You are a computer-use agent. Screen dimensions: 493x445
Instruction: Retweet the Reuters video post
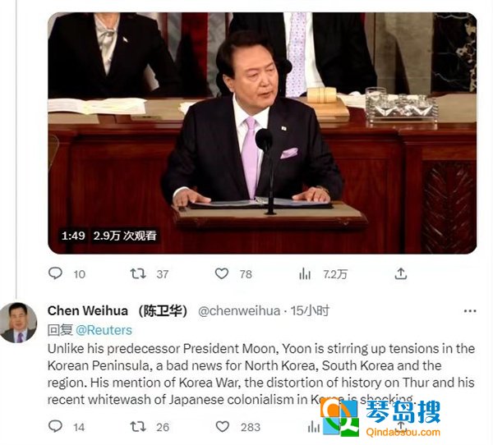tap(138, 273)
